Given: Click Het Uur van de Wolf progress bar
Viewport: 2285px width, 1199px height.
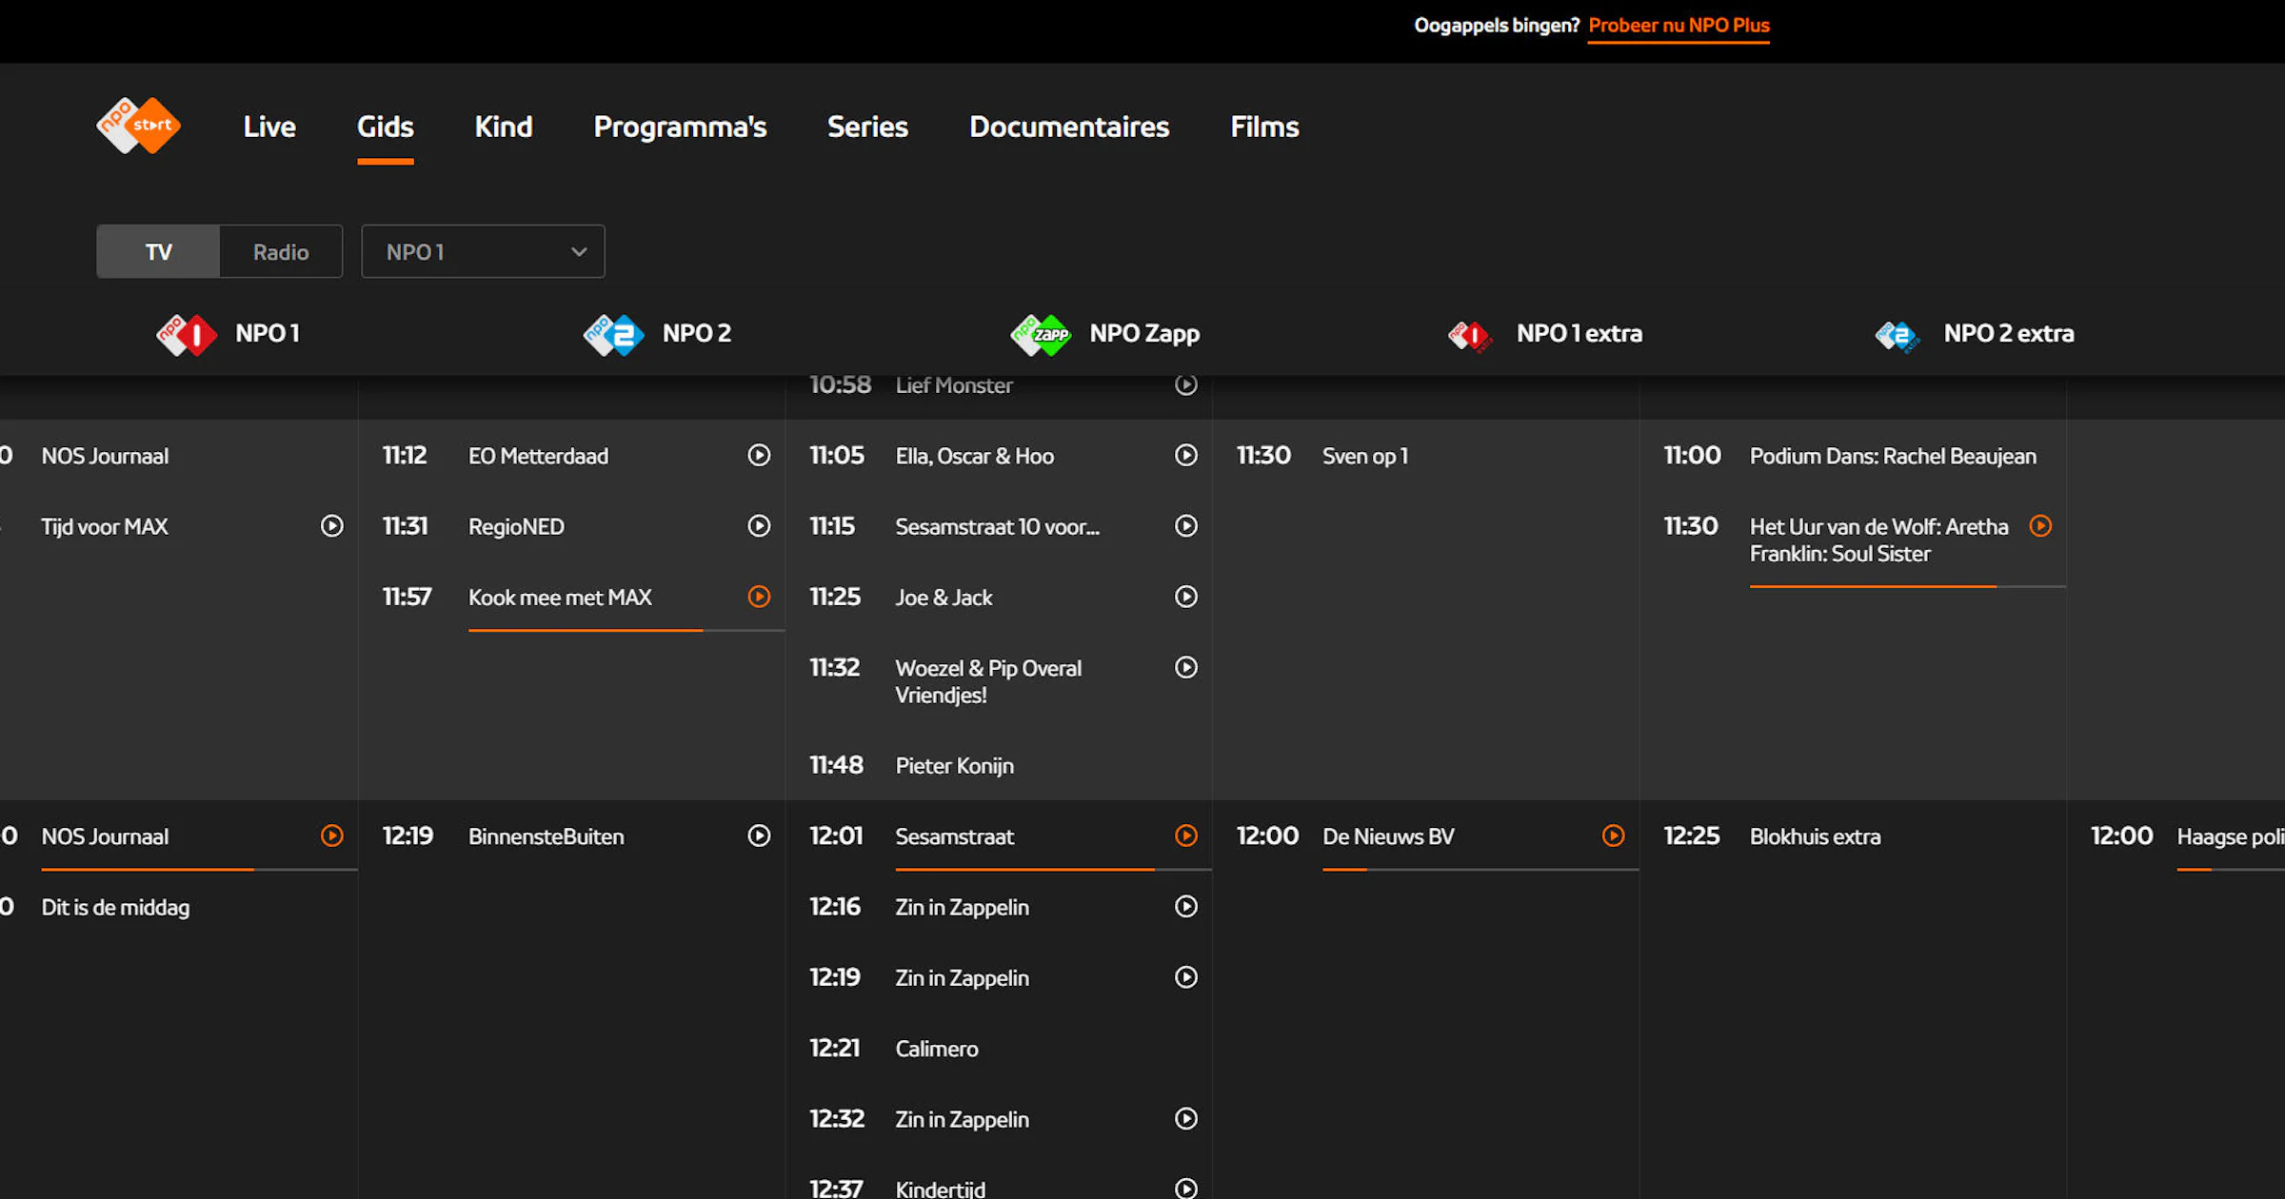Looking at the screenshot, I should (1908, 586).
